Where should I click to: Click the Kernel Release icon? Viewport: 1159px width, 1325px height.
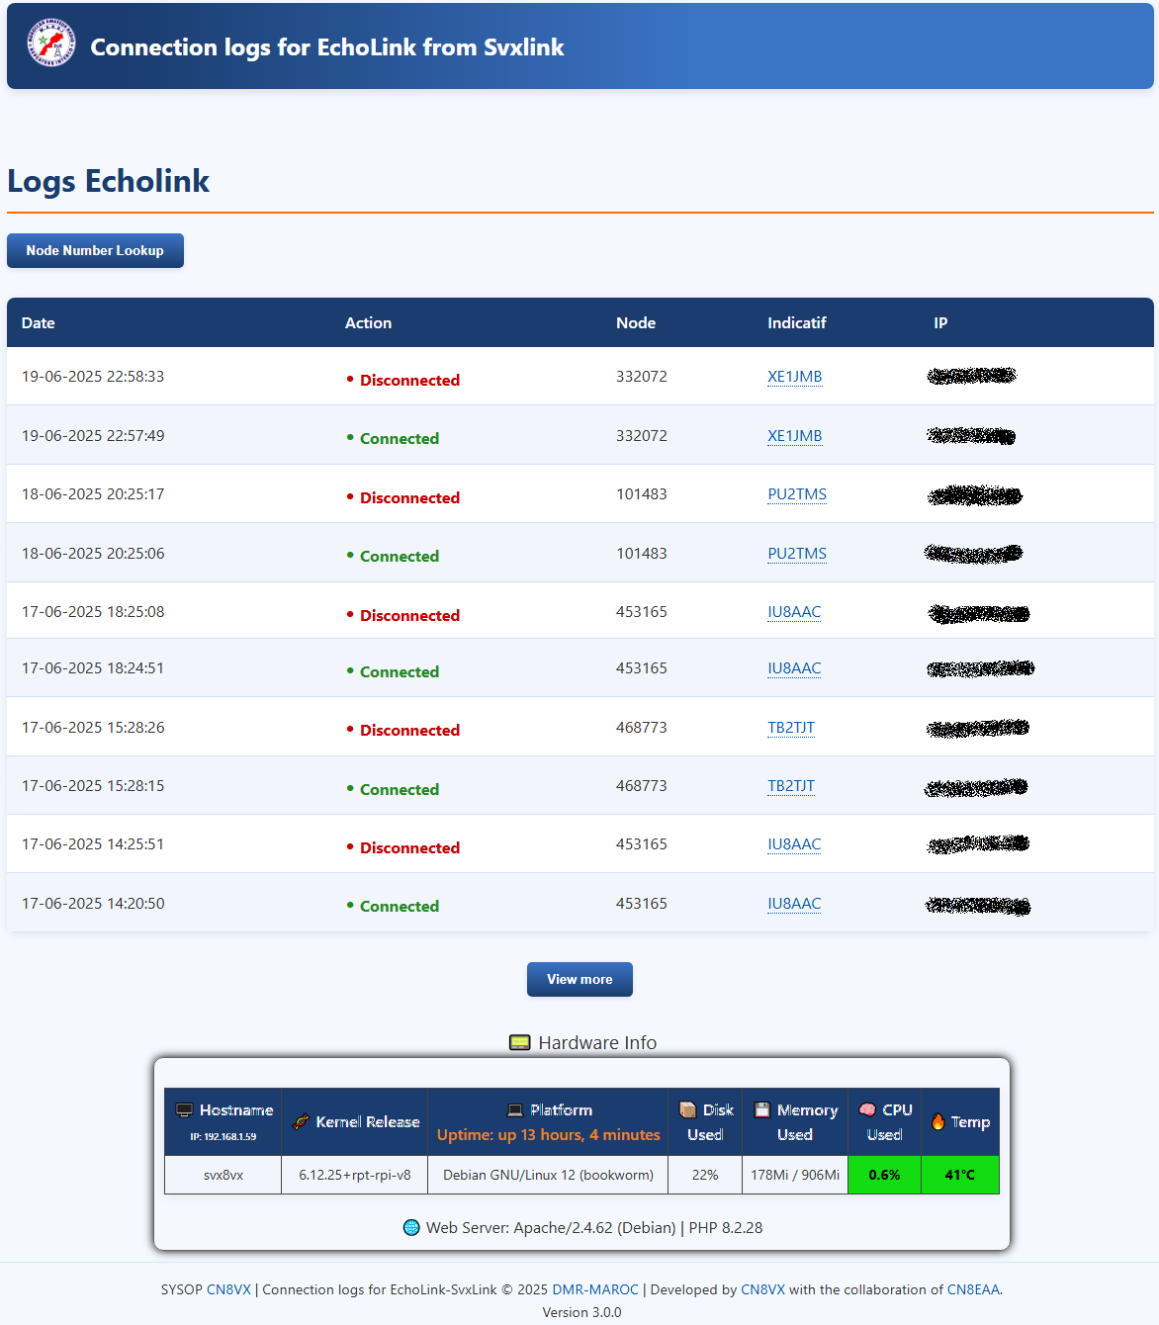[x=302, y=1122]
